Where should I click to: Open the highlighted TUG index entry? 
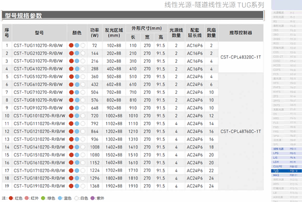(286, 171)
